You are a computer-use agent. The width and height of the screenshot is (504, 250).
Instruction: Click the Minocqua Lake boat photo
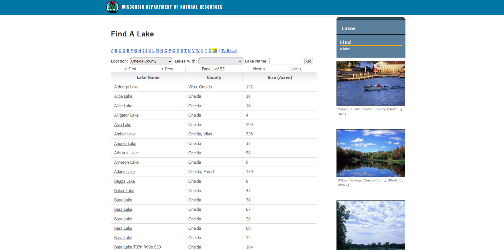[x=371, y=83]
